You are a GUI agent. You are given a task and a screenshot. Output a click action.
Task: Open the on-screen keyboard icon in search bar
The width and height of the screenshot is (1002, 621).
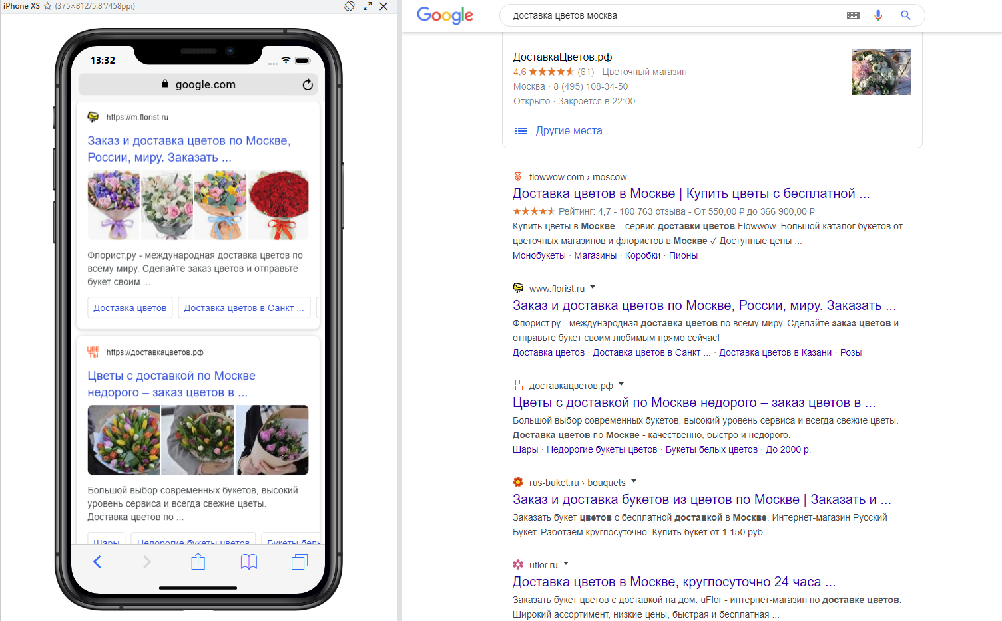tap(853, 15)
